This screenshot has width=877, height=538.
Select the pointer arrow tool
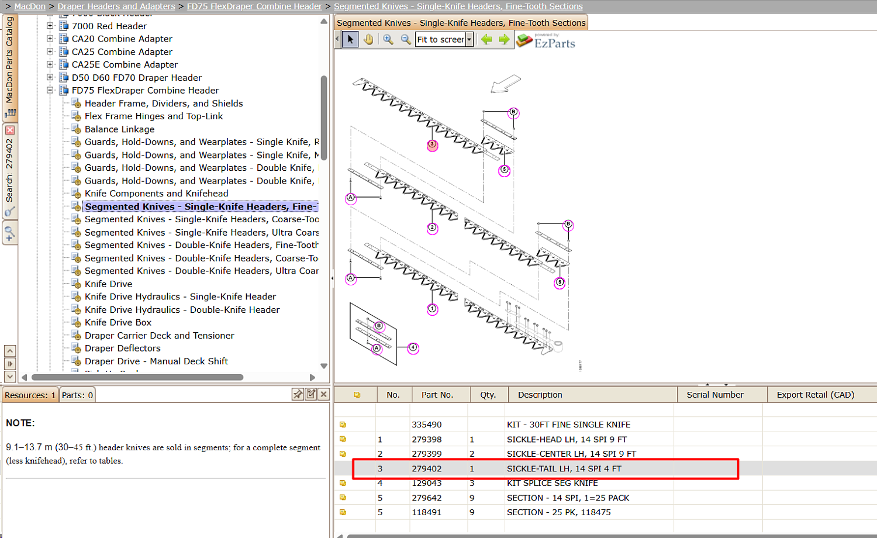pyautogui.click(x=350, y=39)
